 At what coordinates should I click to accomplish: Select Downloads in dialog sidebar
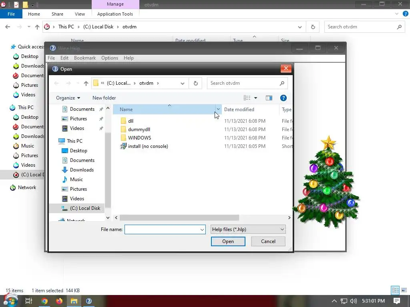pos(82,169)
